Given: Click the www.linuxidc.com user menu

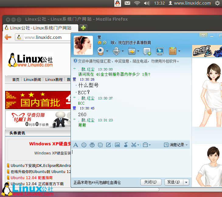Looking at the screenshot, I should coord(190,3).
